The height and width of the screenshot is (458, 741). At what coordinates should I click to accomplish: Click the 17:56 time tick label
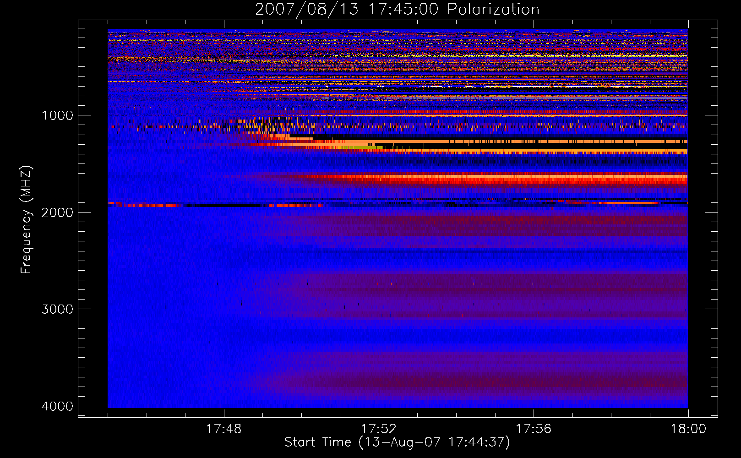(534, 429)
